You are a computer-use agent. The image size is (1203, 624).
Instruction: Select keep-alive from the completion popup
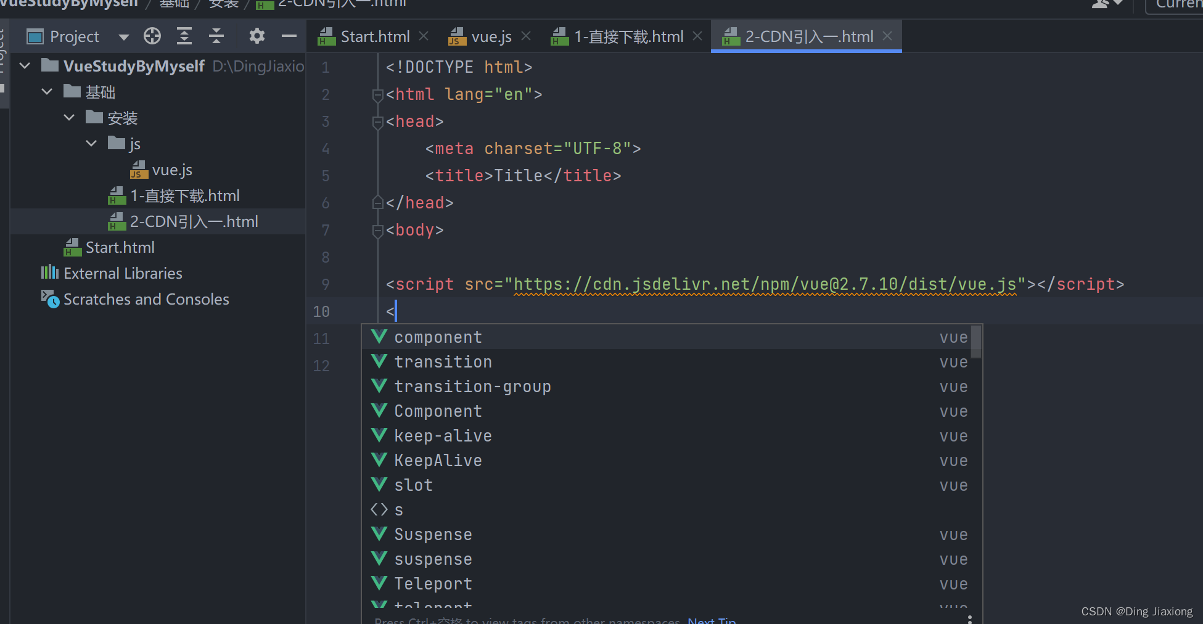pos(443,435)
